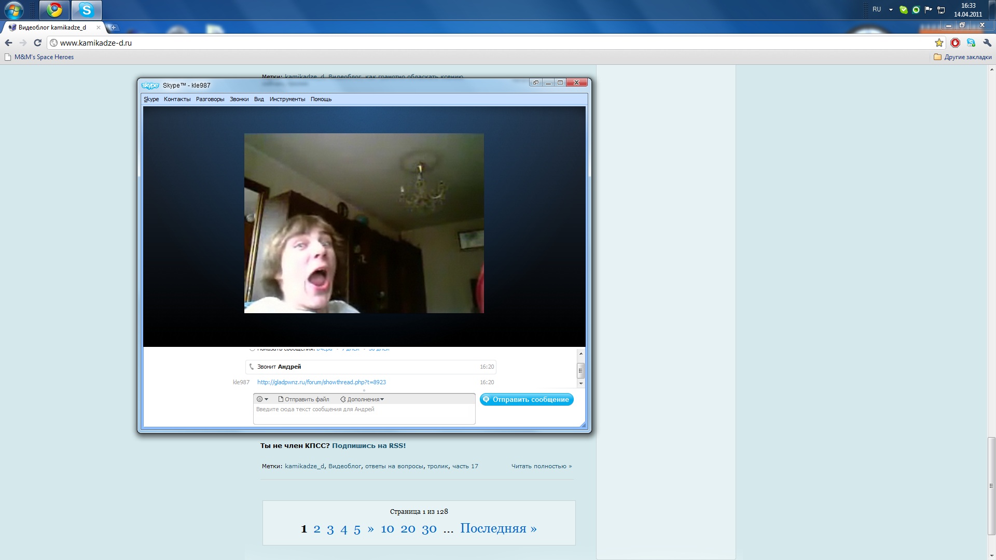Click the Skype taskbar icon
Viewport: 996px width, 560px height.
click(x=86, y=10)
